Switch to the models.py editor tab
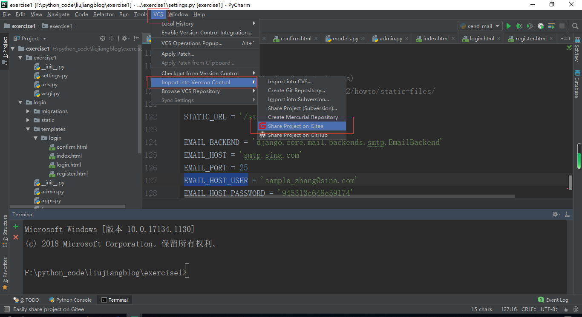This screenshot has width=582, height=317. pyautogui.click(x=345, y=39)
